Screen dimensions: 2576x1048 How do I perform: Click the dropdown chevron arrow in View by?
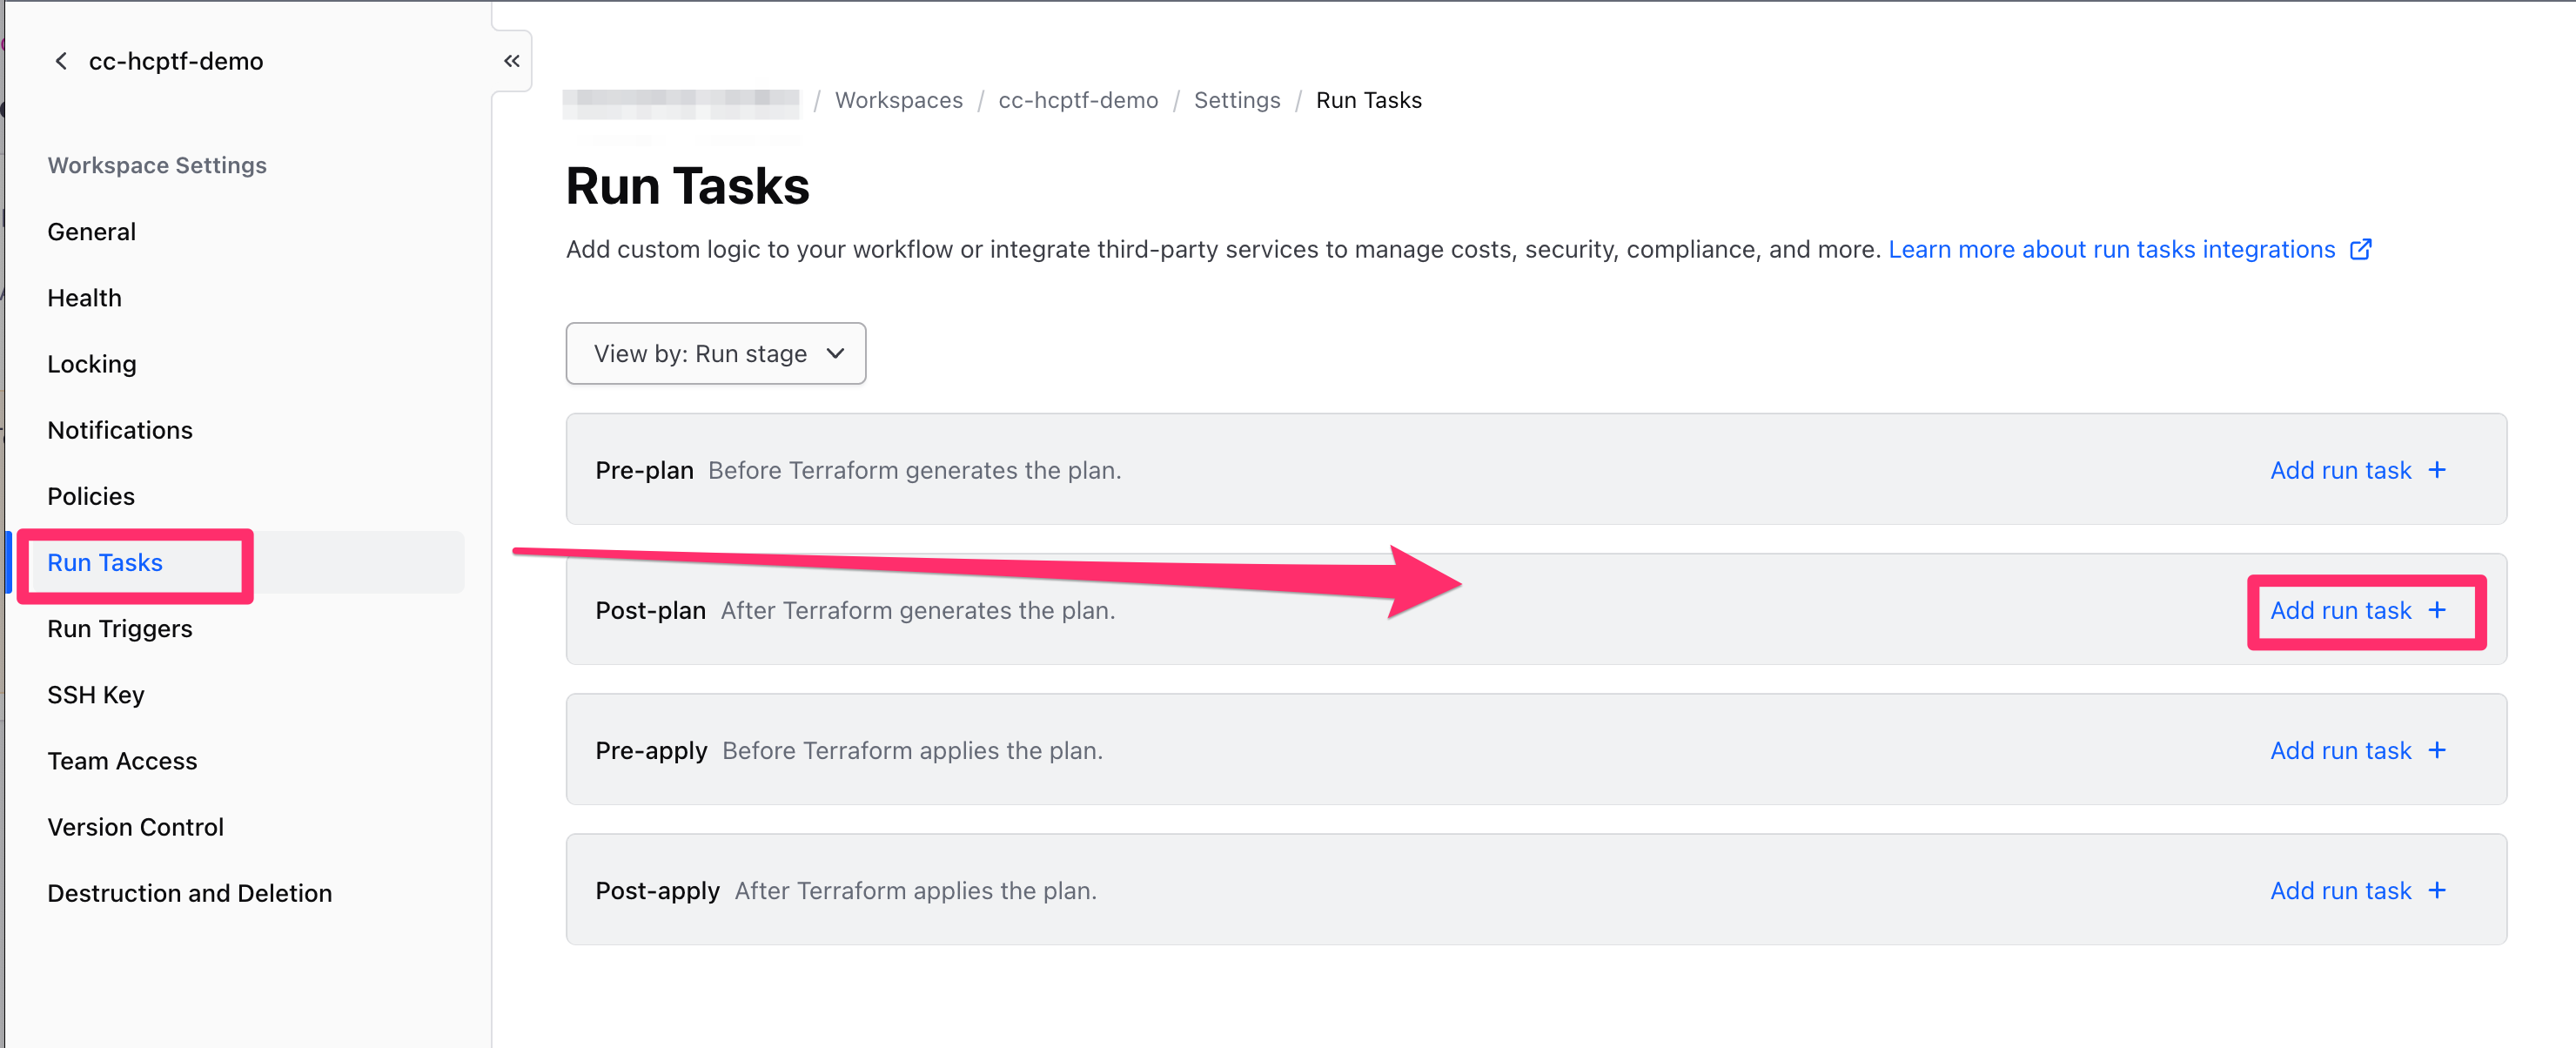836,353
